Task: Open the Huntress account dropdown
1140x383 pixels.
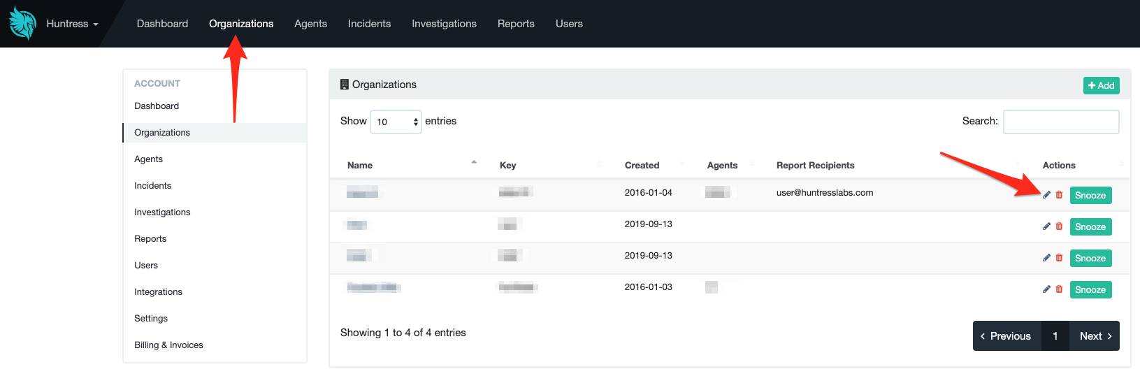Action: point(72,24)
